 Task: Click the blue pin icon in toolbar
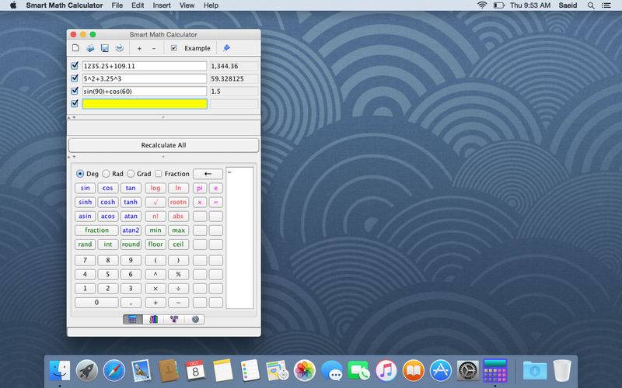[x=226, y=48]
